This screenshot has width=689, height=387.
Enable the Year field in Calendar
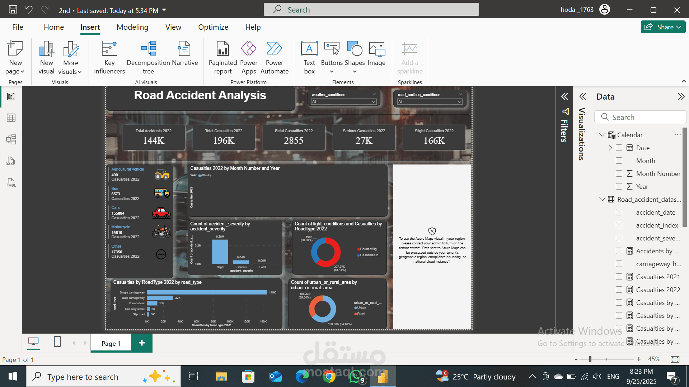click(x=619, y=186)
